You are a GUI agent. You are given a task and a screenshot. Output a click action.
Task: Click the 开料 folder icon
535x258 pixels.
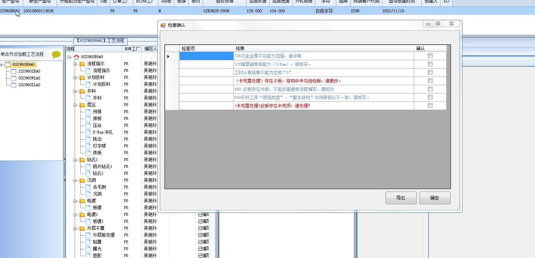tap(82, 91)
